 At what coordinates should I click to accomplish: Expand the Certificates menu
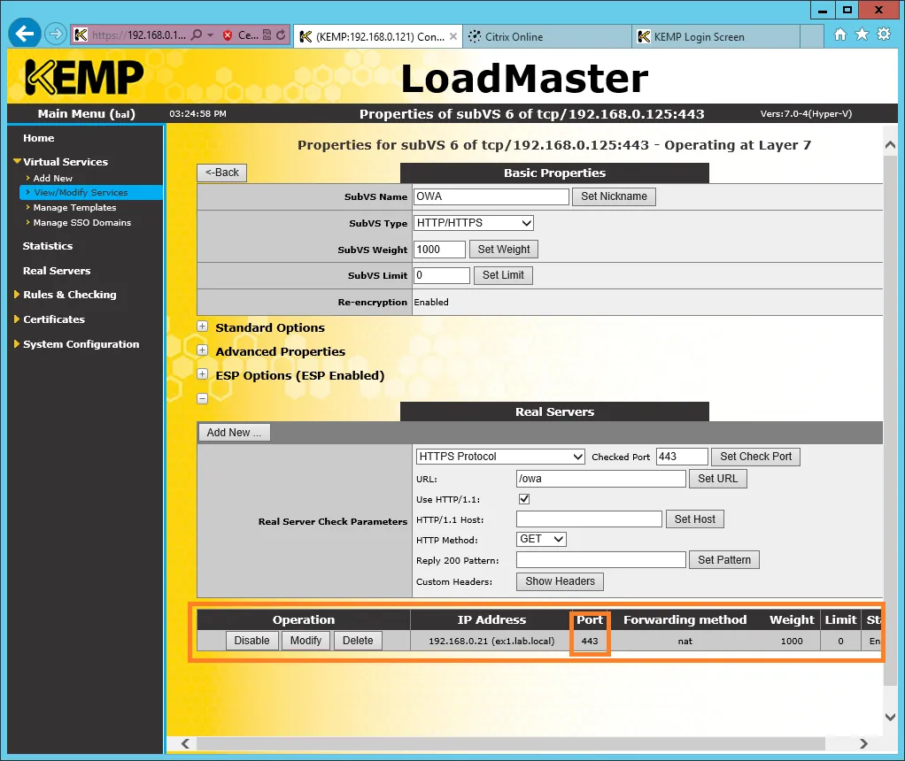click(17, 319)
